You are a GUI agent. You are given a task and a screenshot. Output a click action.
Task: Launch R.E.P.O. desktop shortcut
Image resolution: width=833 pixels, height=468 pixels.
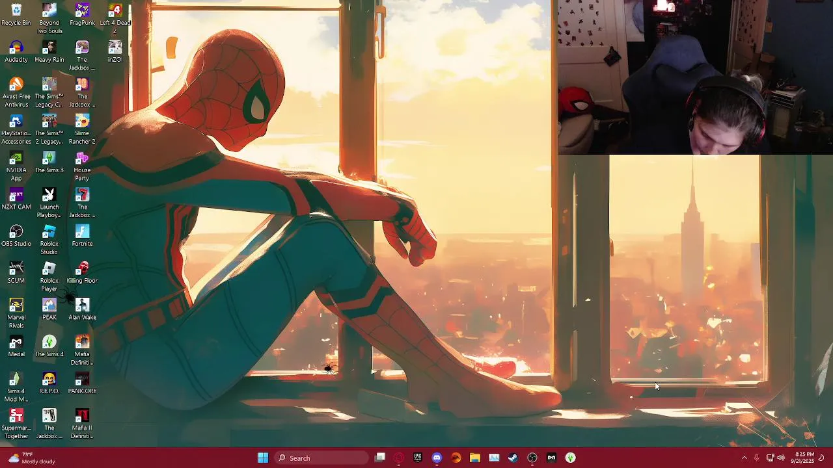point(49,383)
